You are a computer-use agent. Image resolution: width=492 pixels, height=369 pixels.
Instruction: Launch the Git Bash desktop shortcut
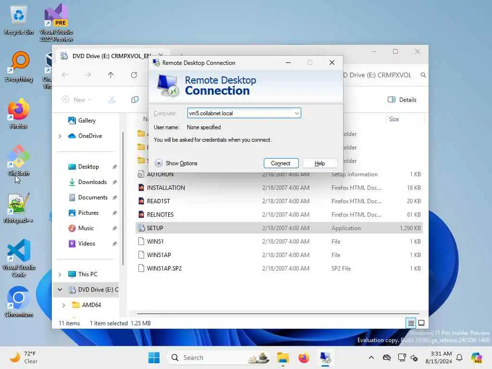click(19, 161)
